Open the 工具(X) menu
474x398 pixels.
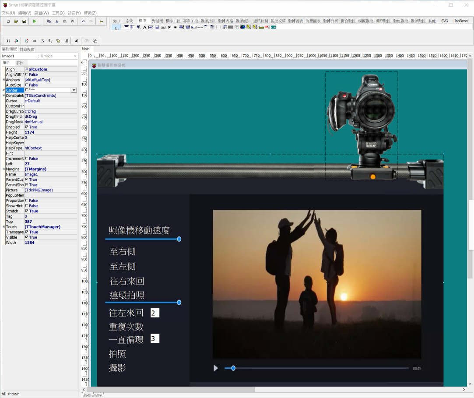pyautogui.click(x=58, y=13)
